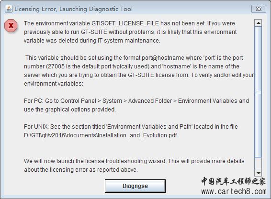The image size is (271, 199).
Task: Open the www.cartech8.com watermark link
Action: coord(234,191)
